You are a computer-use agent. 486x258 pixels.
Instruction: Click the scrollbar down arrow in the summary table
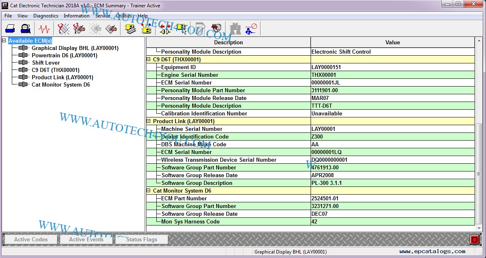click(x=479, y=228)
